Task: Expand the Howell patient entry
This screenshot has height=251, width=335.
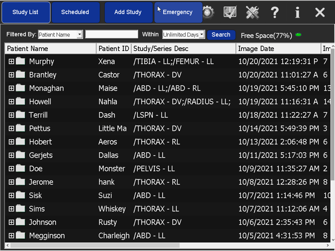Action: tap(11, 102)
